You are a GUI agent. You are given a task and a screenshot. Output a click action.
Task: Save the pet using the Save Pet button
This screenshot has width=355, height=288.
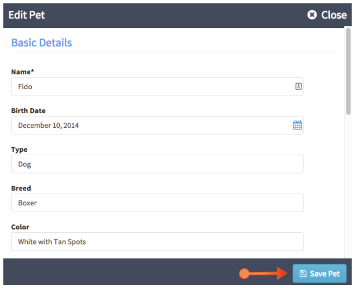pyautogui.click(x=319, y=273)
